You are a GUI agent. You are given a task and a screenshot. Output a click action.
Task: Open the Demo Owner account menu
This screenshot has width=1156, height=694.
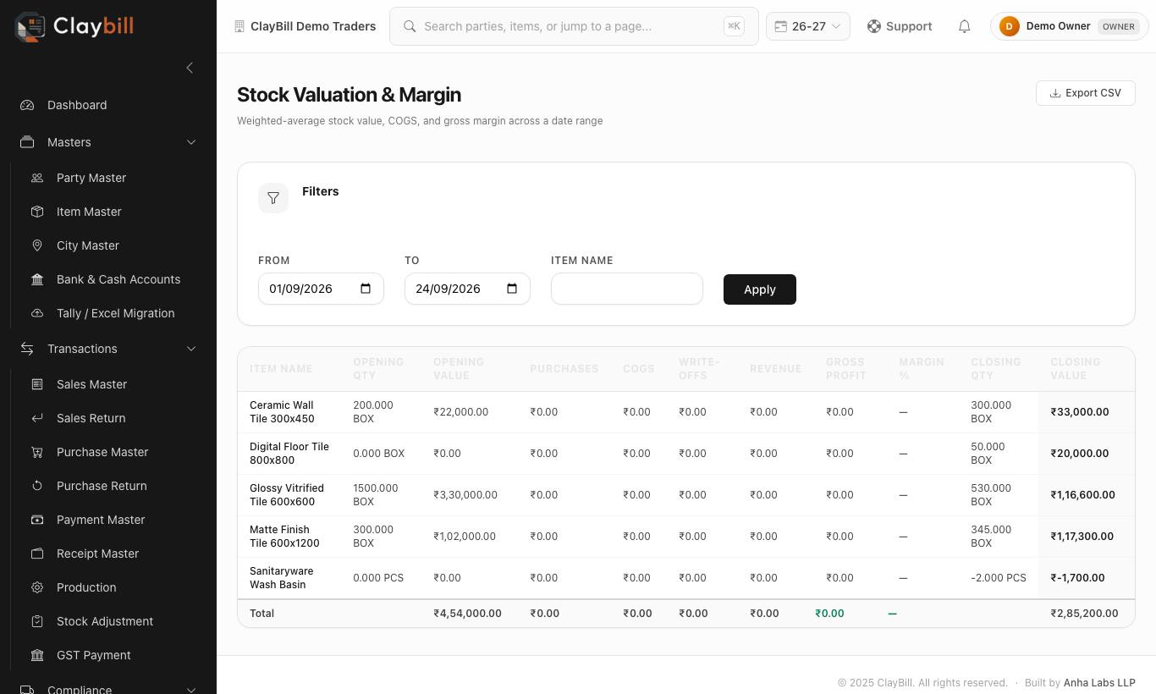(1069, 26)
